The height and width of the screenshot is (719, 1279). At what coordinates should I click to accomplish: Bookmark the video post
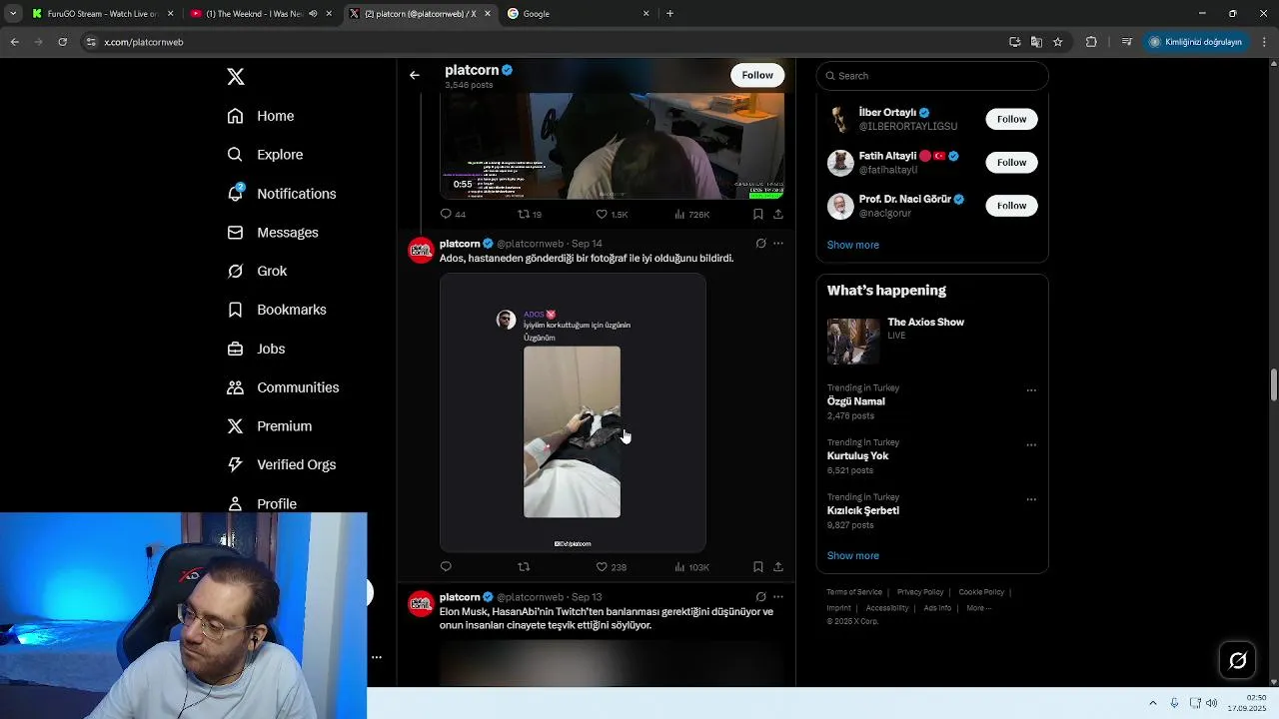pyautogui.click(x=758, y=214)
